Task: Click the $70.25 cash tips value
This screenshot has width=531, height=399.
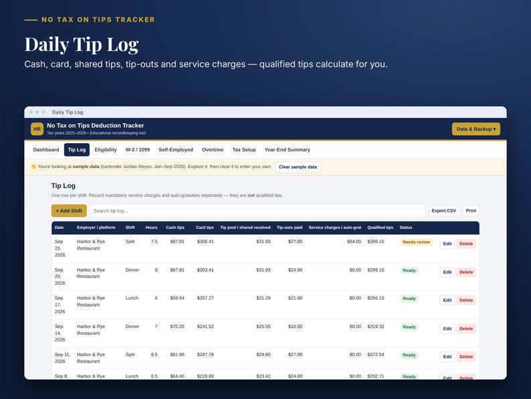Action: click(x=177, y=327)
